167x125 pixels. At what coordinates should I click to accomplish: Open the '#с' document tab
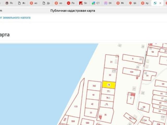[x=22, y=3]
